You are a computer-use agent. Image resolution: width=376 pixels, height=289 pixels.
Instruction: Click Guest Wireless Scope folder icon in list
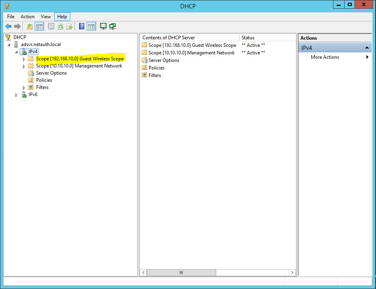(144, 45)
